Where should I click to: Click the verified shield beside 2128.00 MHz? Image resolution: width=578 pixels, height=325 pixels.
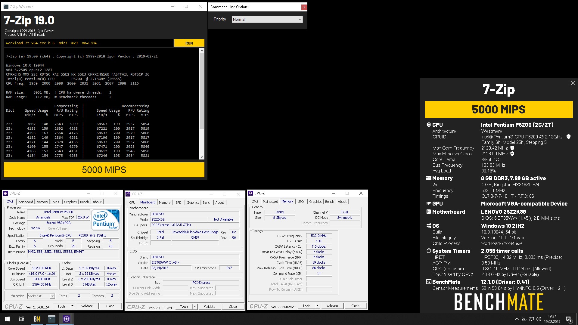512,153
